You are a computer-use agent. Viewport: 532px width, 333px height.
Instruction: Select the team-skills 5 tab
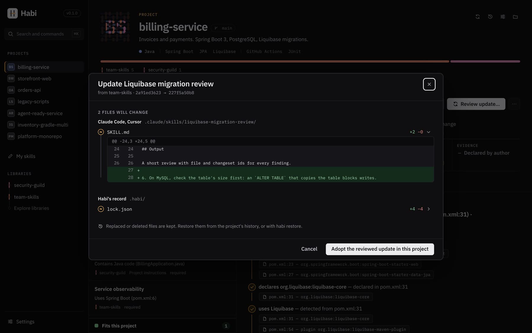point(118,70)
